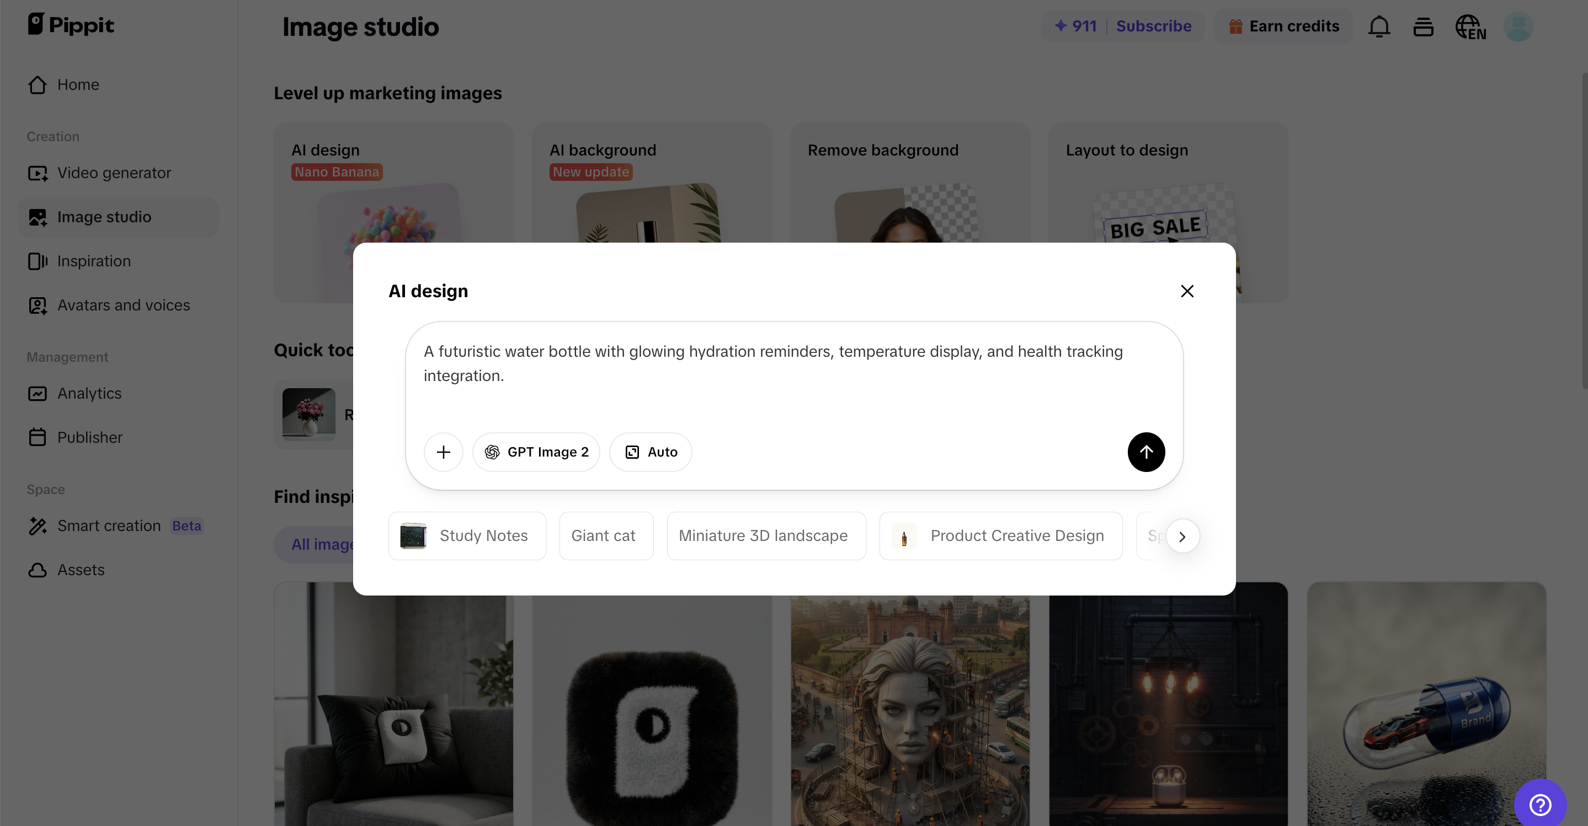Select Miniature 3D landscape chip
Viewport: 1588px width, 826px height.
[x=766, y=536]
